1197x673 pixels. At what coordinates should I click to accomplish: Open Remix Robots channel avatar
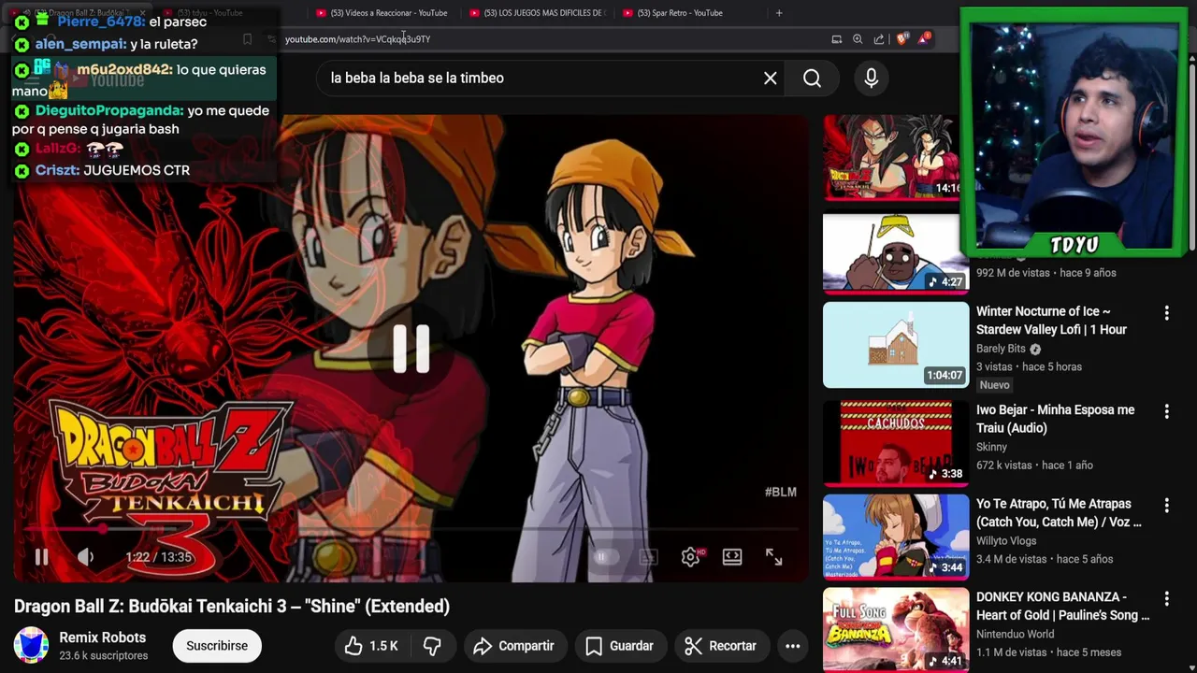31,646
